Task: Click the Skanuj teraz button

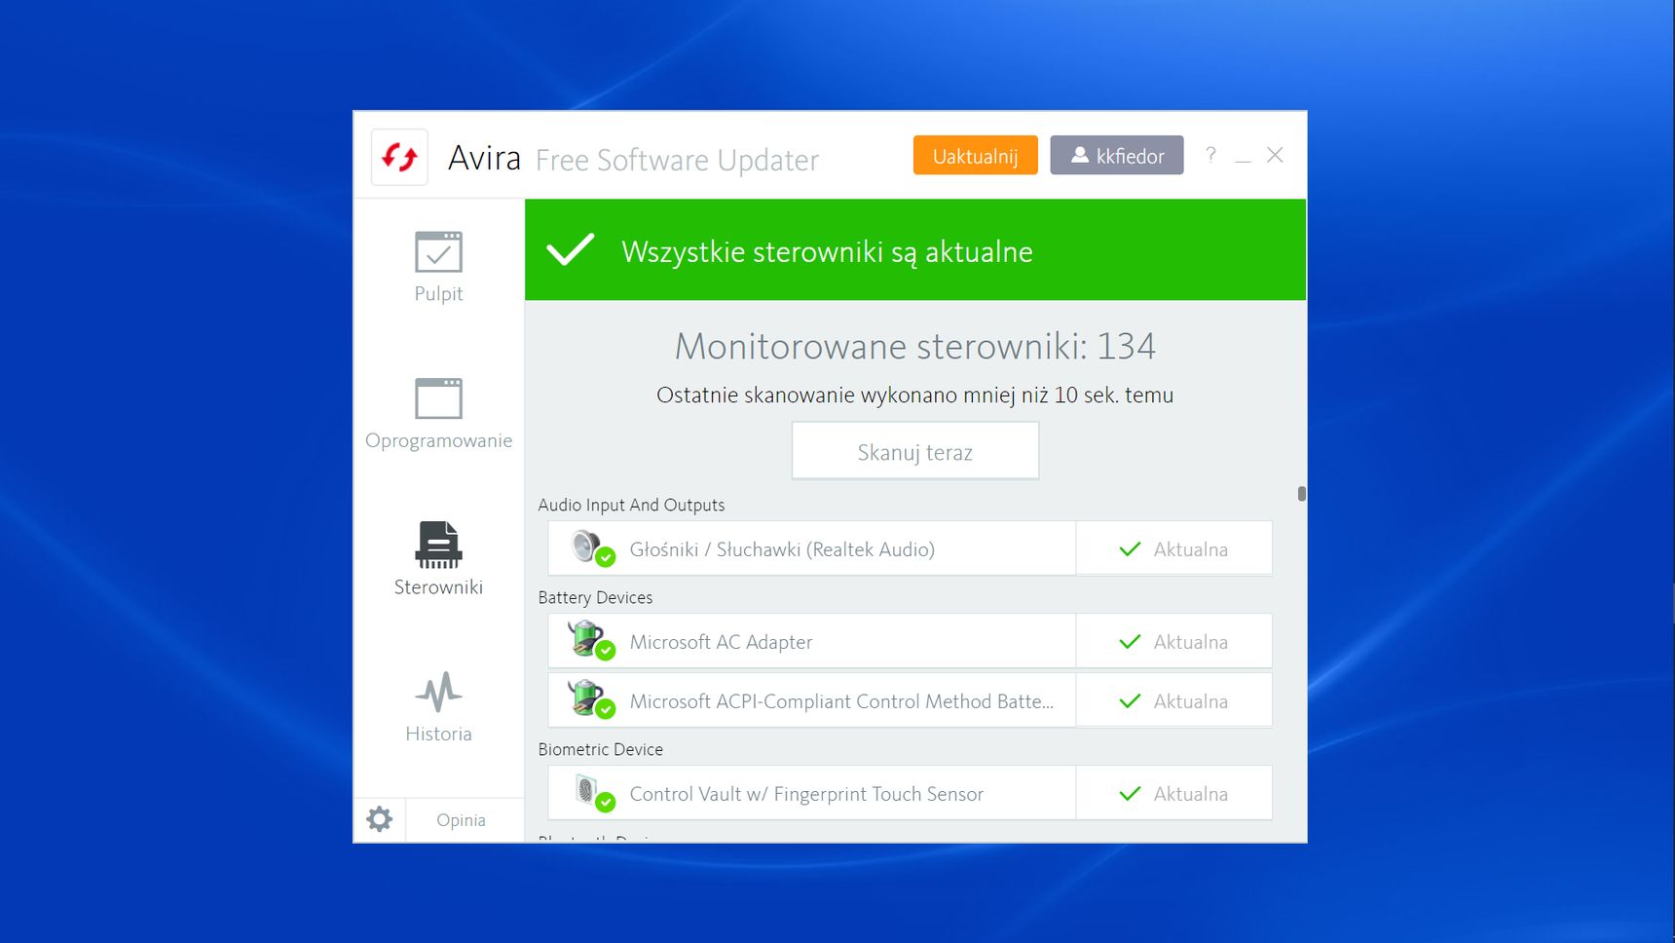Action: [x=915, y=451]
